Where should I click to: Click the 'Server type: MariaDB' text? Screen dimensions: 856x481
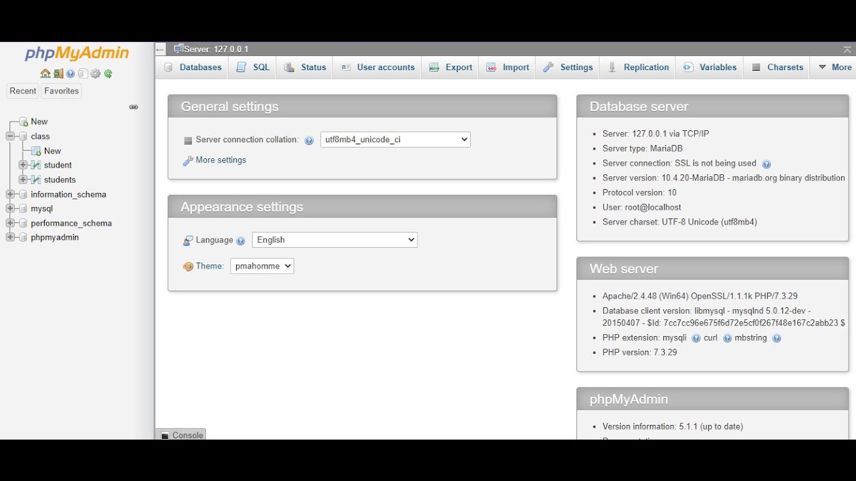[x=643, y=149]
